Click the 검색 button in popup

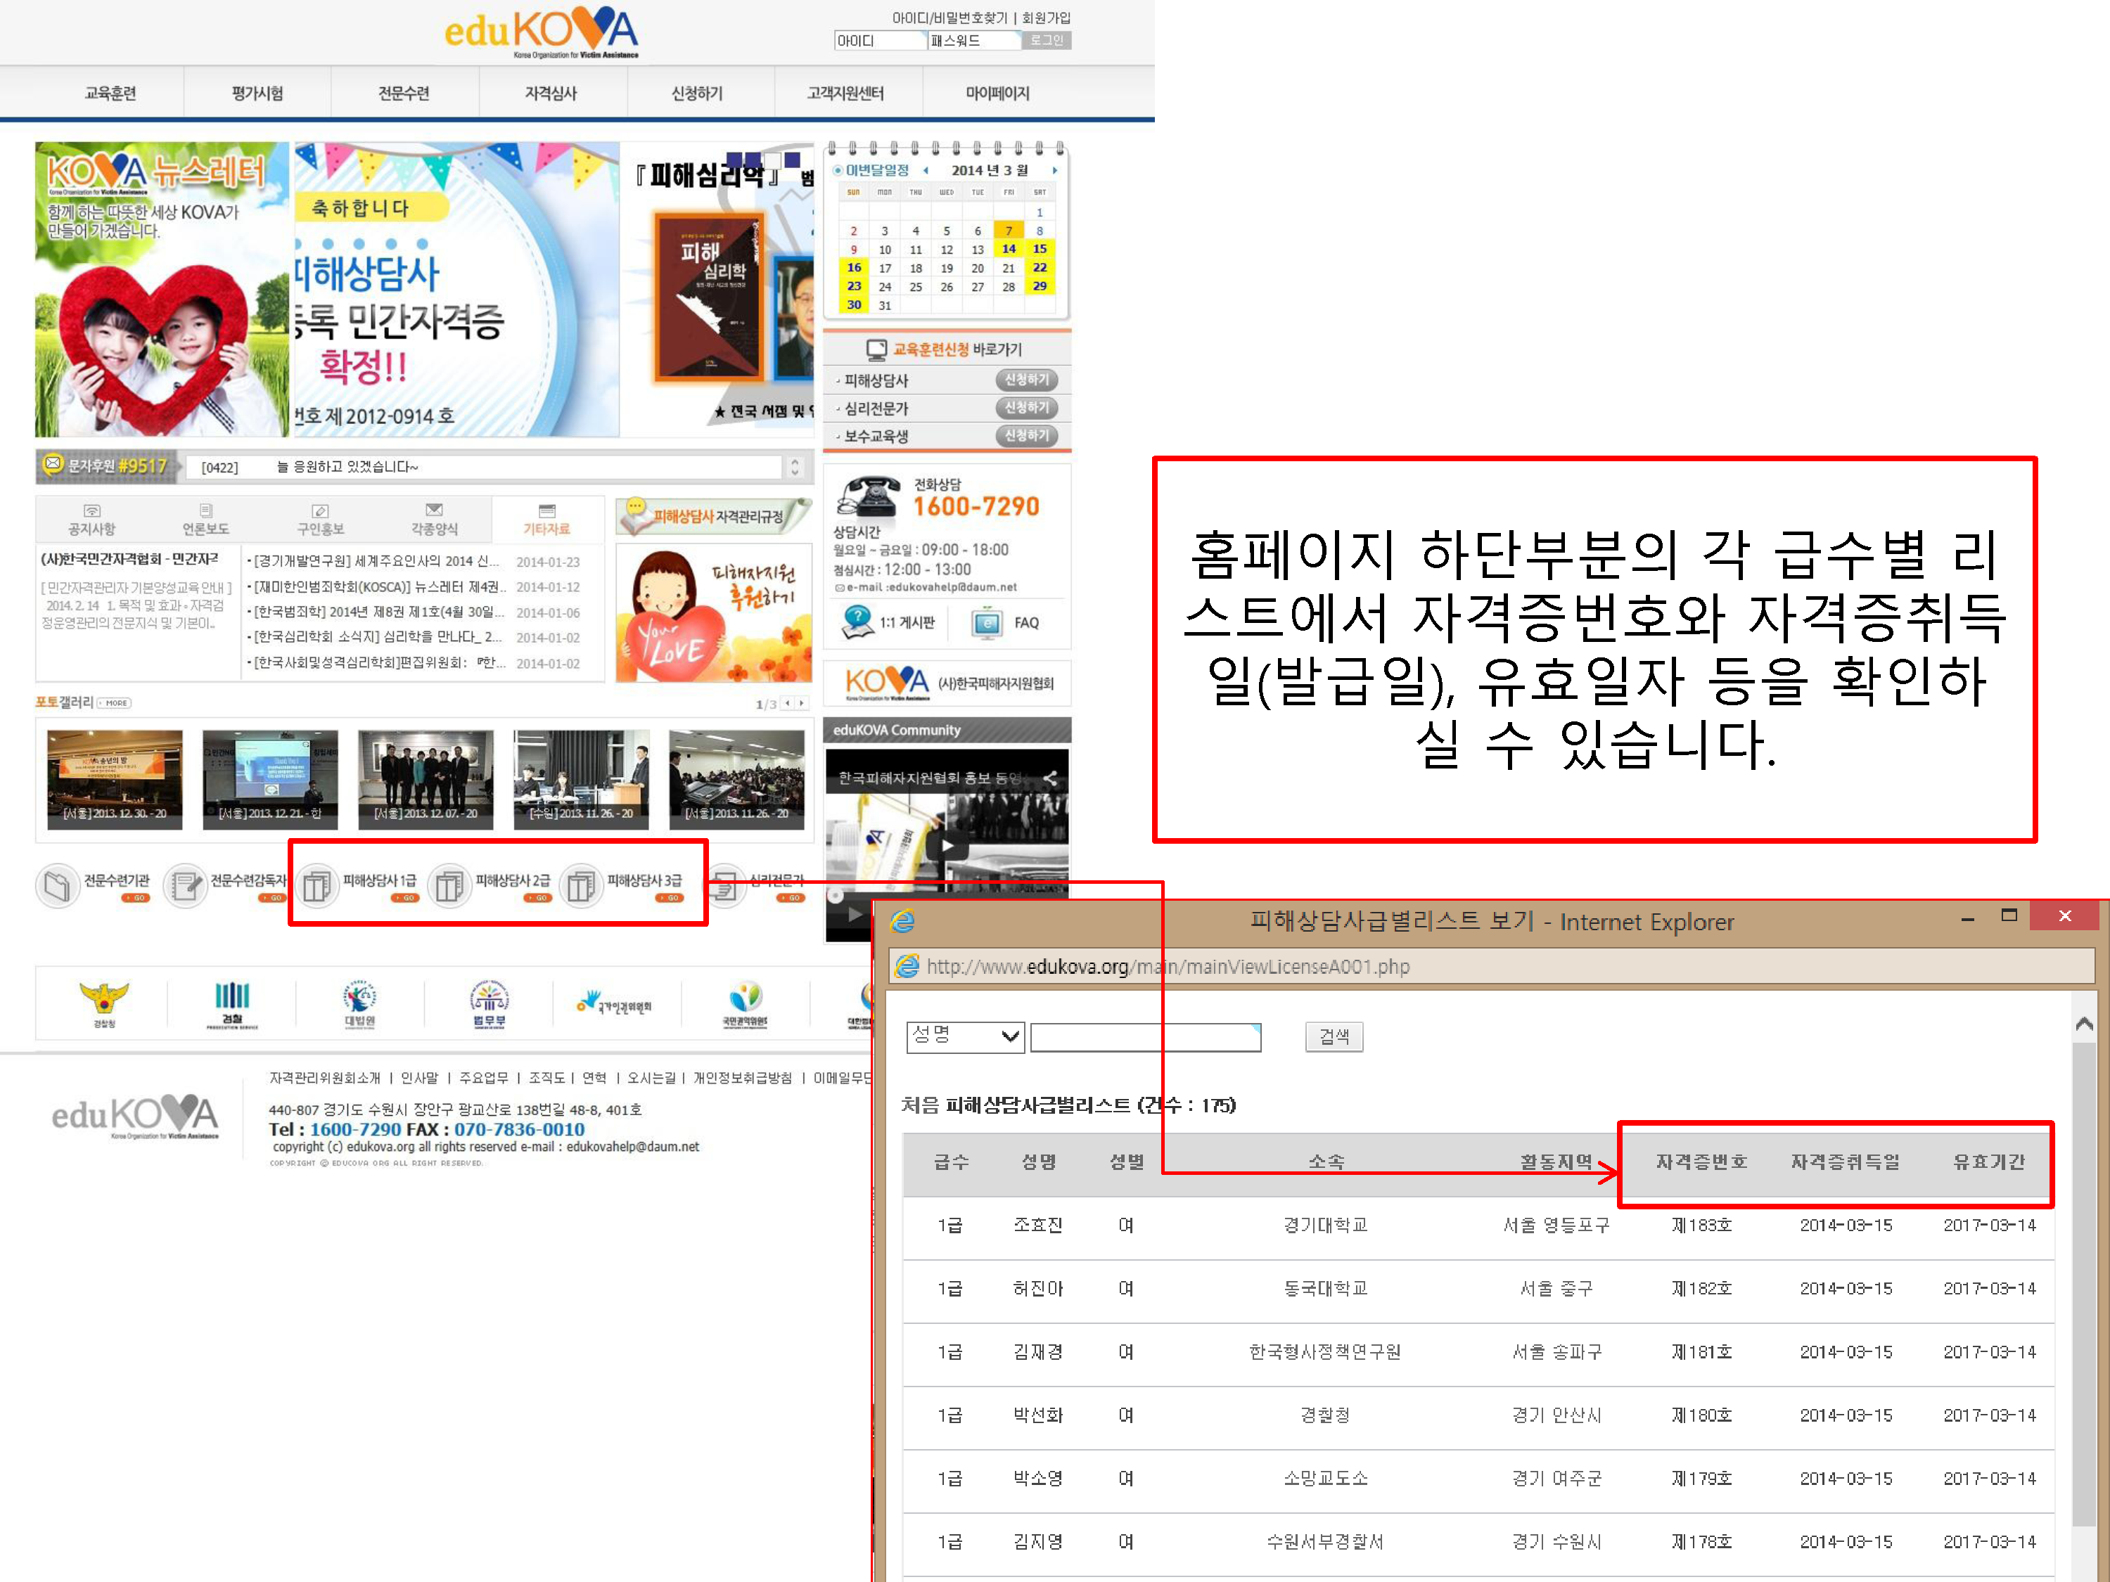1334,1036
